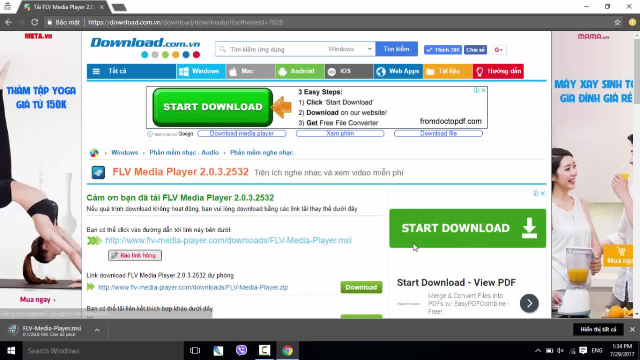Click FLV-Media-Player.zip backup link
Viewport: 640px width, 360px height.
coord(193,287)
